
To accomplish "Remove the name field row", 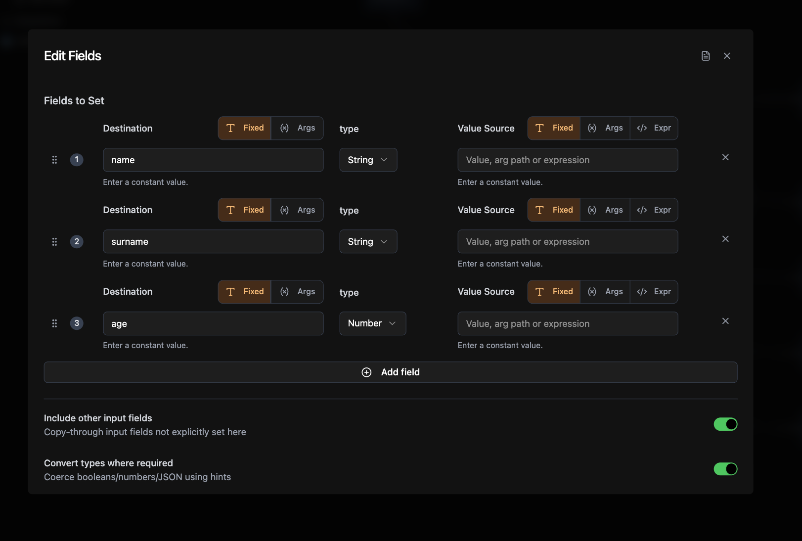I will [725, 157].
